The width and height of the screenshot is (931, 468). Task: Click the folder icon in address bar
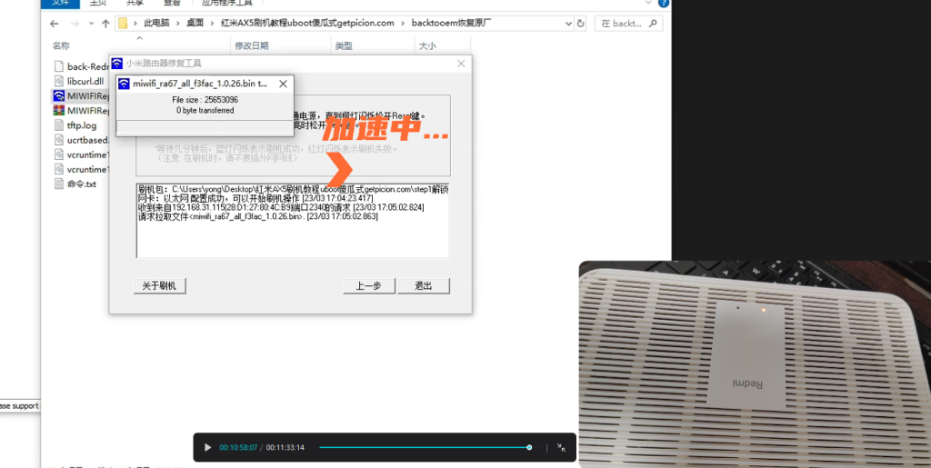(x=123, y=24)
